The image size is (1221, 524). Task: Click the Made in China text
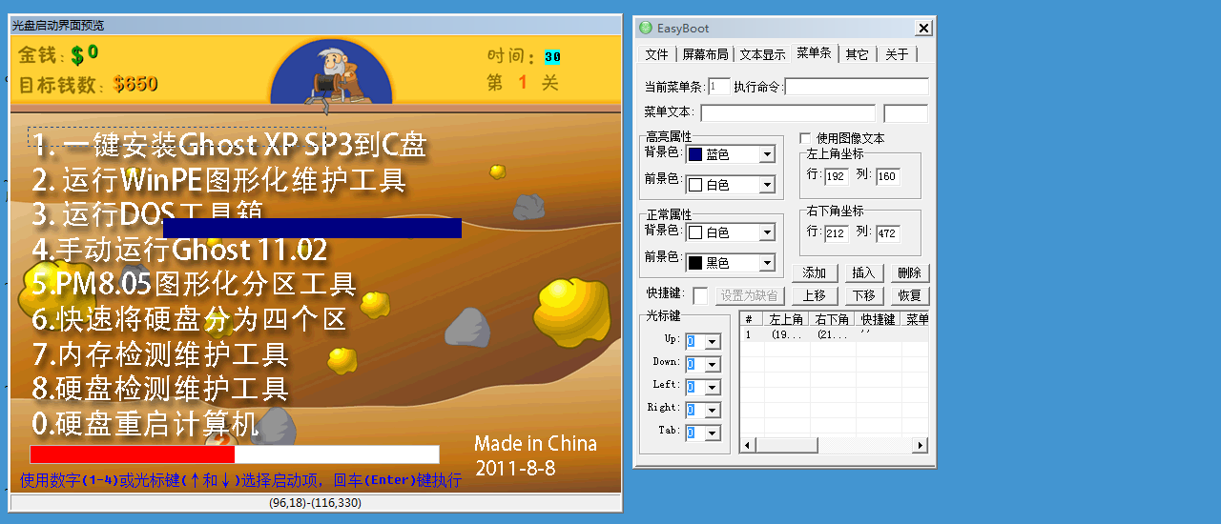535,444
